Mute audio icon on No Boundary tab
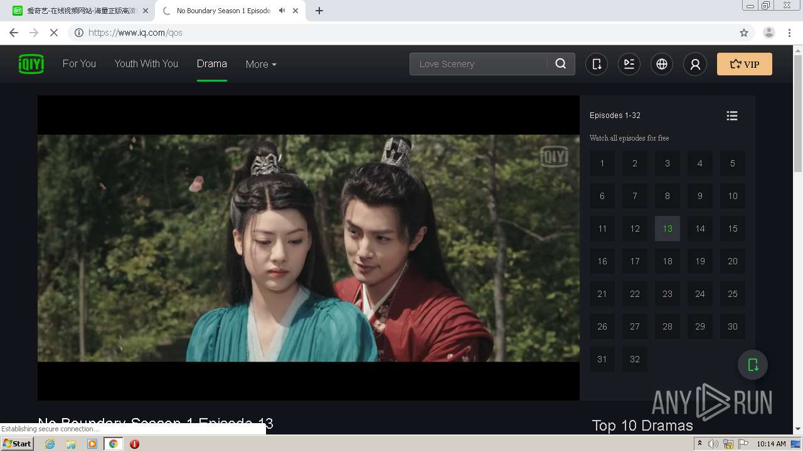Screen dimensions: 803x452 pyautogui.click(x=282, y=11)
